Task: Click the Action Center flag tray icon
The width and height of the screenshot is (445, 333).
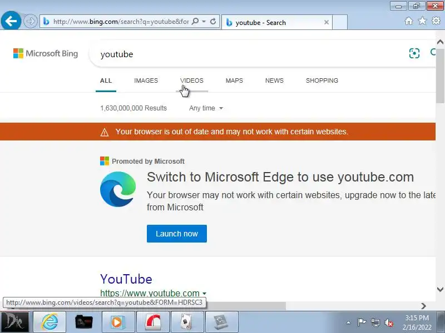Action: [x=361, y=322]
